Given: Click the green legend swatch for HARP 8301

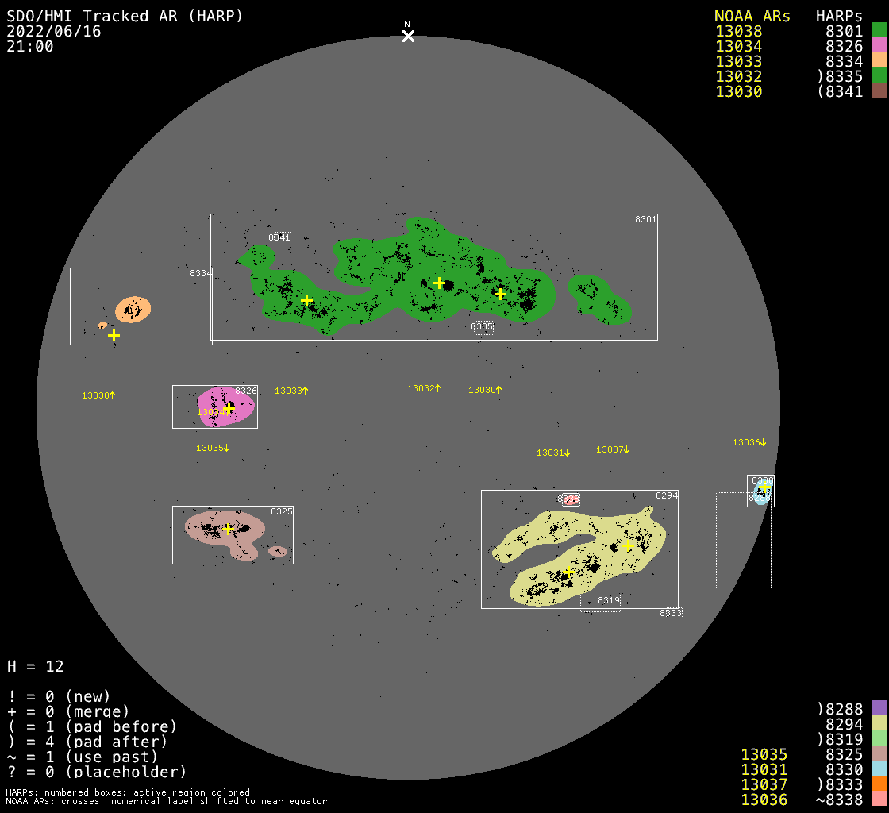Looking at the screenshot, I should (x=879, y=31).
